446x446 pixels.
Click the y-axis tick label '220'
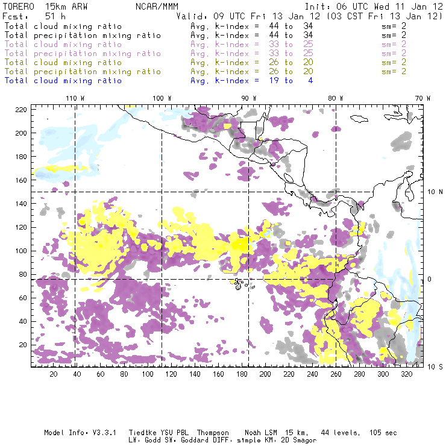coord(21,110)
